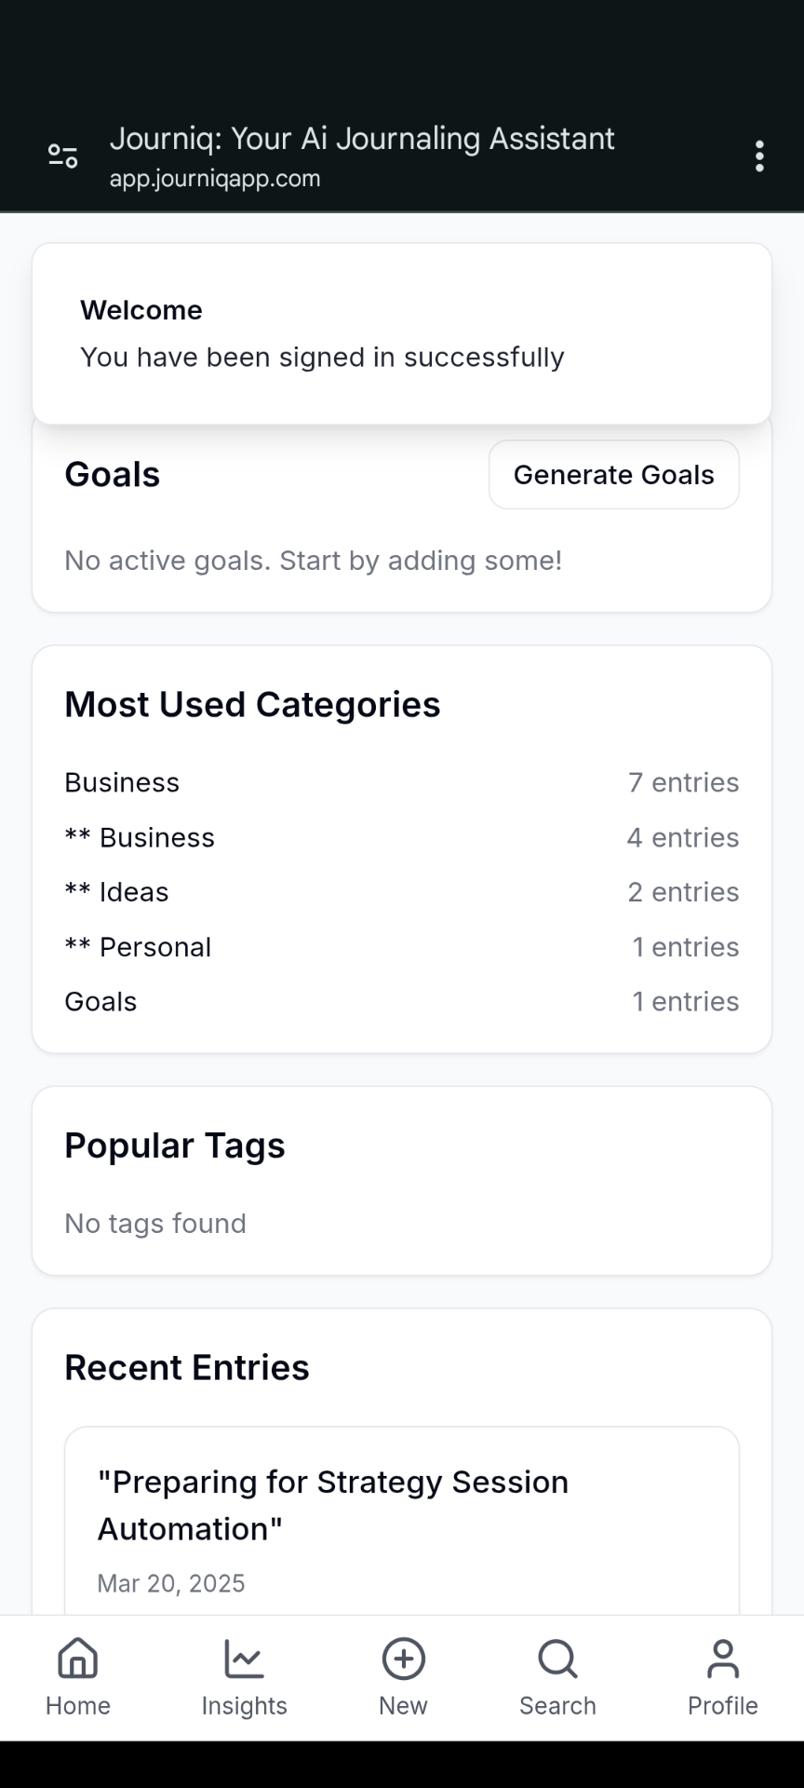Tap the Recent Entries heading
The width and height of the screenshot is (804, 1788).
187,1368
